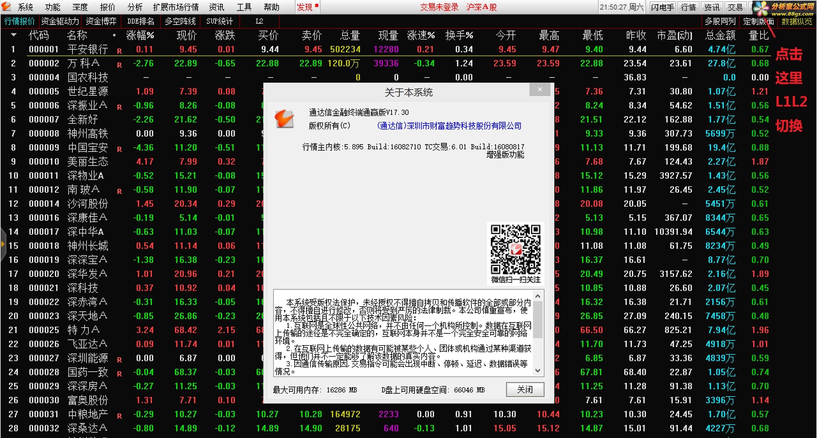The image size is (817, 438).
Task: Open the 深度 menu
Action: coord(80,7)
